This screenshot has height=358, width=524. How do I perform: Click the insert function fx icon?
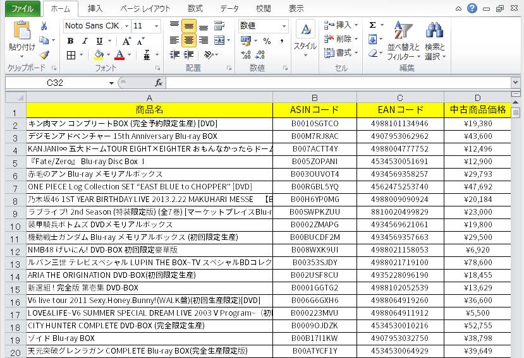(x=159, y=83)
